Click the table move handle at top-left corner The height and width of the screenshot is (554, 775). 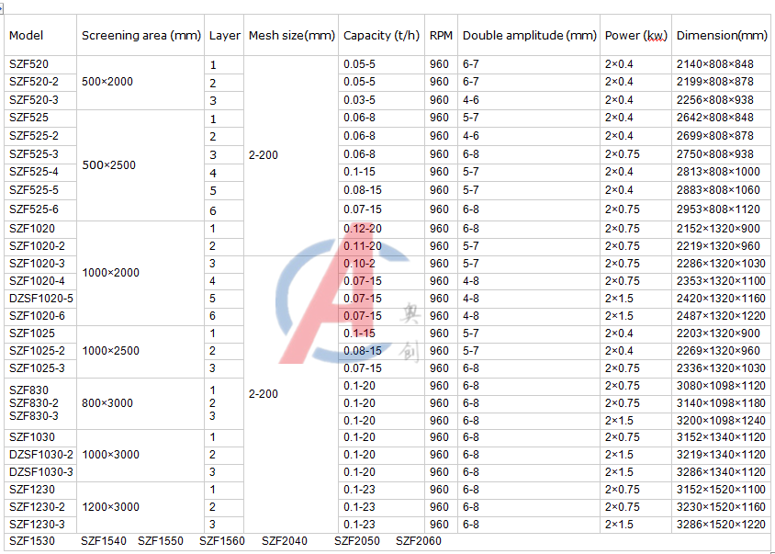point(3,7)
